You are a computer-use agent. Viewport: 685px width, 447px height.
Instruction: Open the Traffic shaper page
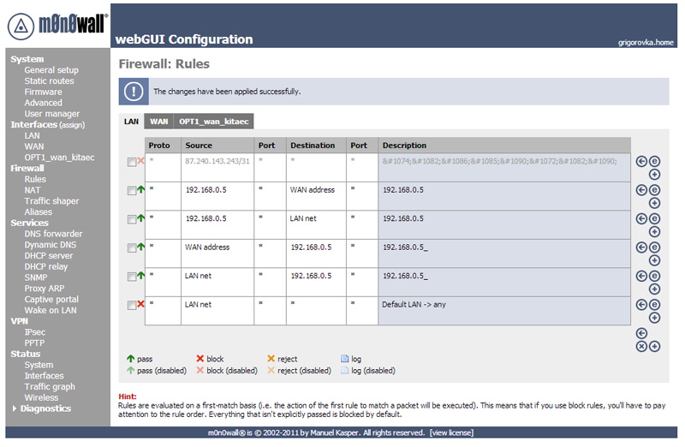pos(51,201)
